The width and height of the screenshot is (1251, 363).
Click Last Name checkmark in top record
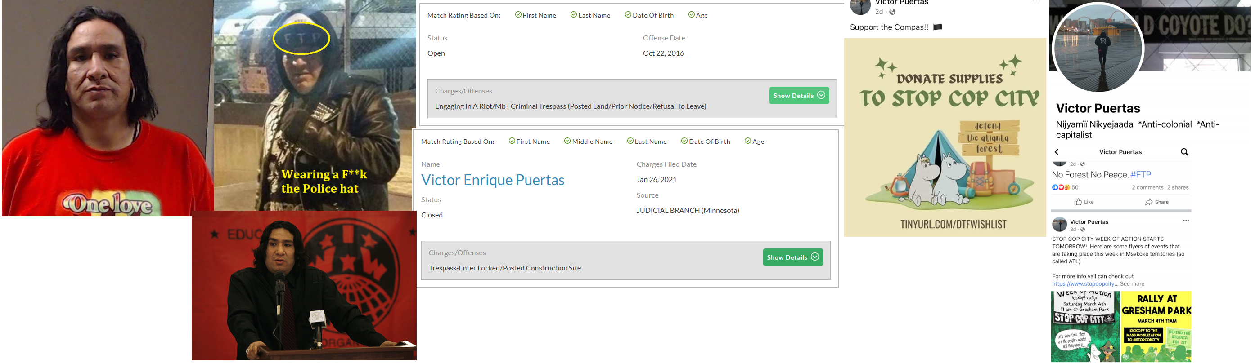(x=574, y=15)
